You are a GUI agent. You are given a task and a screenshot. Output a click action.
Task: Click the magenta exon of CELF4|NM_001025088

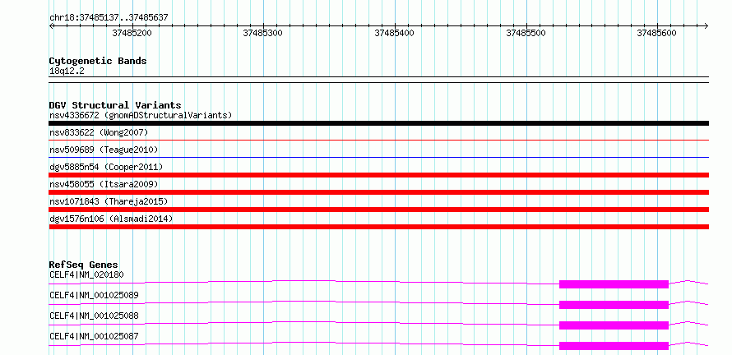(614, 325)
